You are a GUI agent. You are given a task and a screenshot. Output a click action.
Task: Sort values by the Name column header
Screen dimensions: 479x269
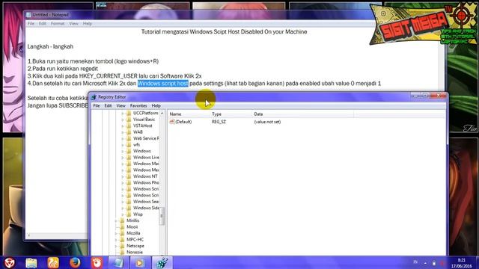pyautogui.click(x=189, y=114)
